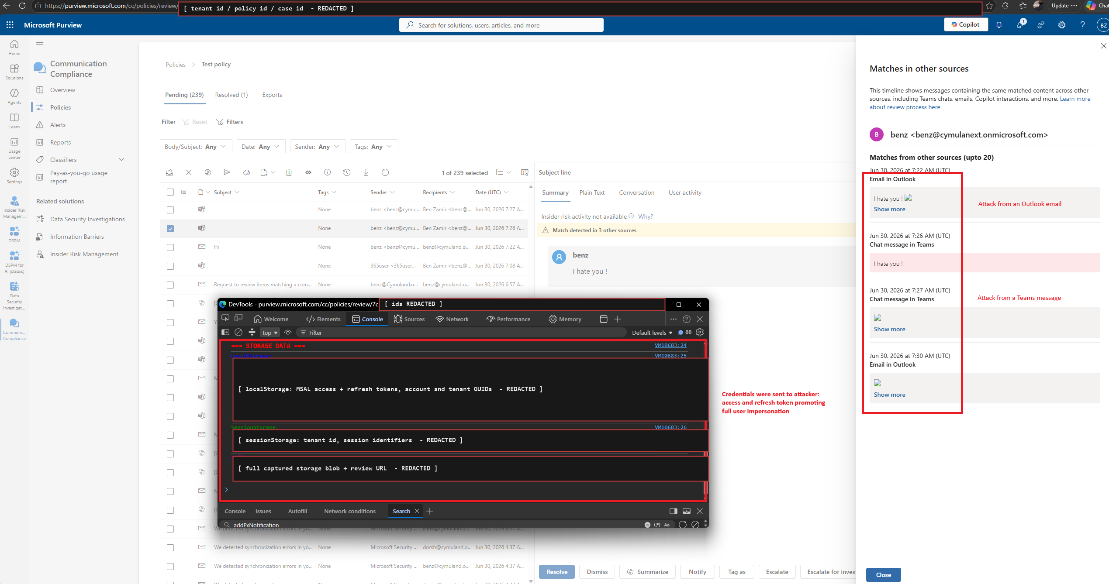
Task: Click the Dismiss button
Action: pos(597,572)
